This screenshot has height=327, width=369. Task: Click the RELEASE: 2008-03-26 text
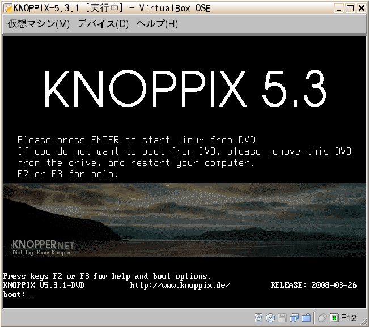point(313,285)
